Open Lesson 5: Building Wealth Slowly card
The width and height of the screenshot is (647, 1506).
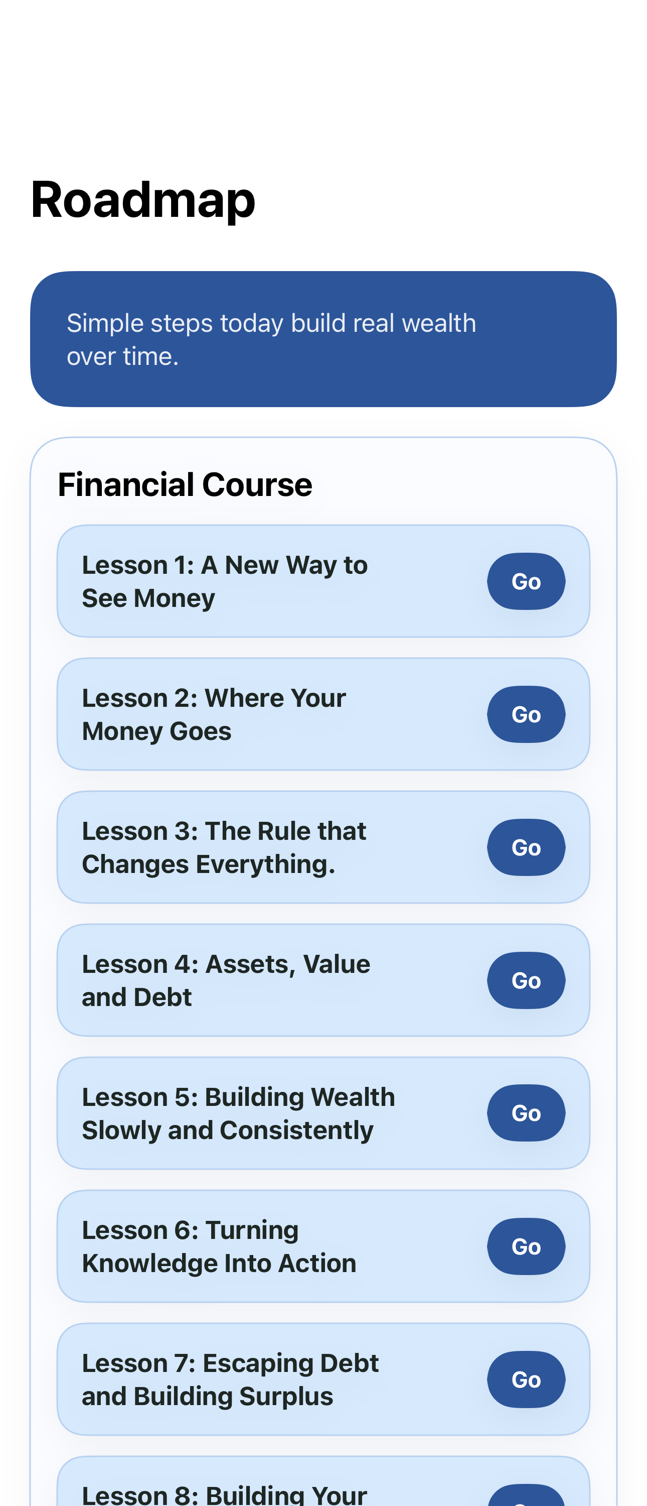tap(323, 1113)
